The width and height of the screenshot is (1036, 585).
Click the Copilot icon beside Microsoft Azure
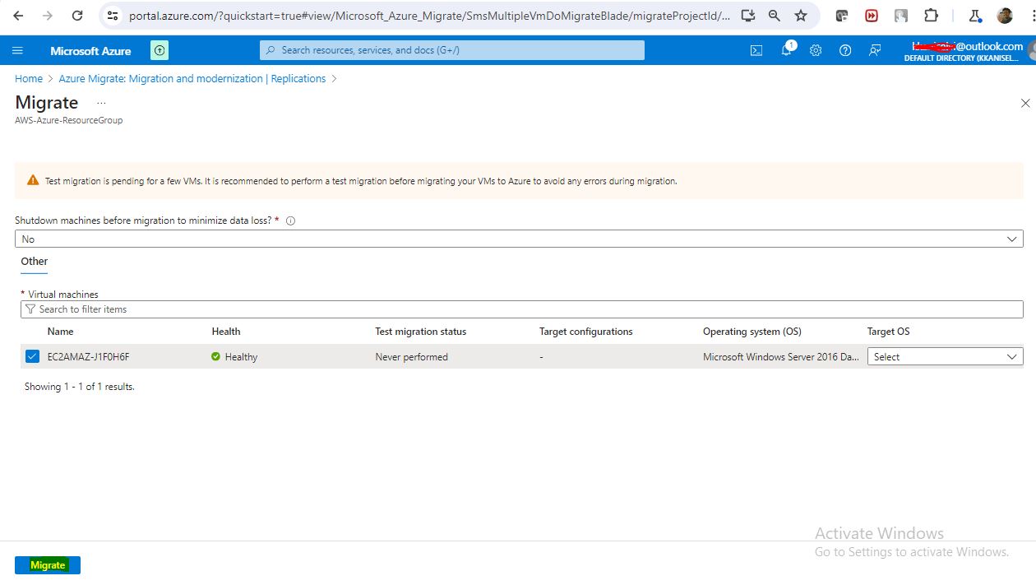[160, 50]
